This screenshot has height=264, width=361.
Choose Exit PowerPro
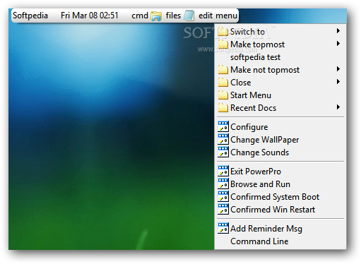click(280, 172)
